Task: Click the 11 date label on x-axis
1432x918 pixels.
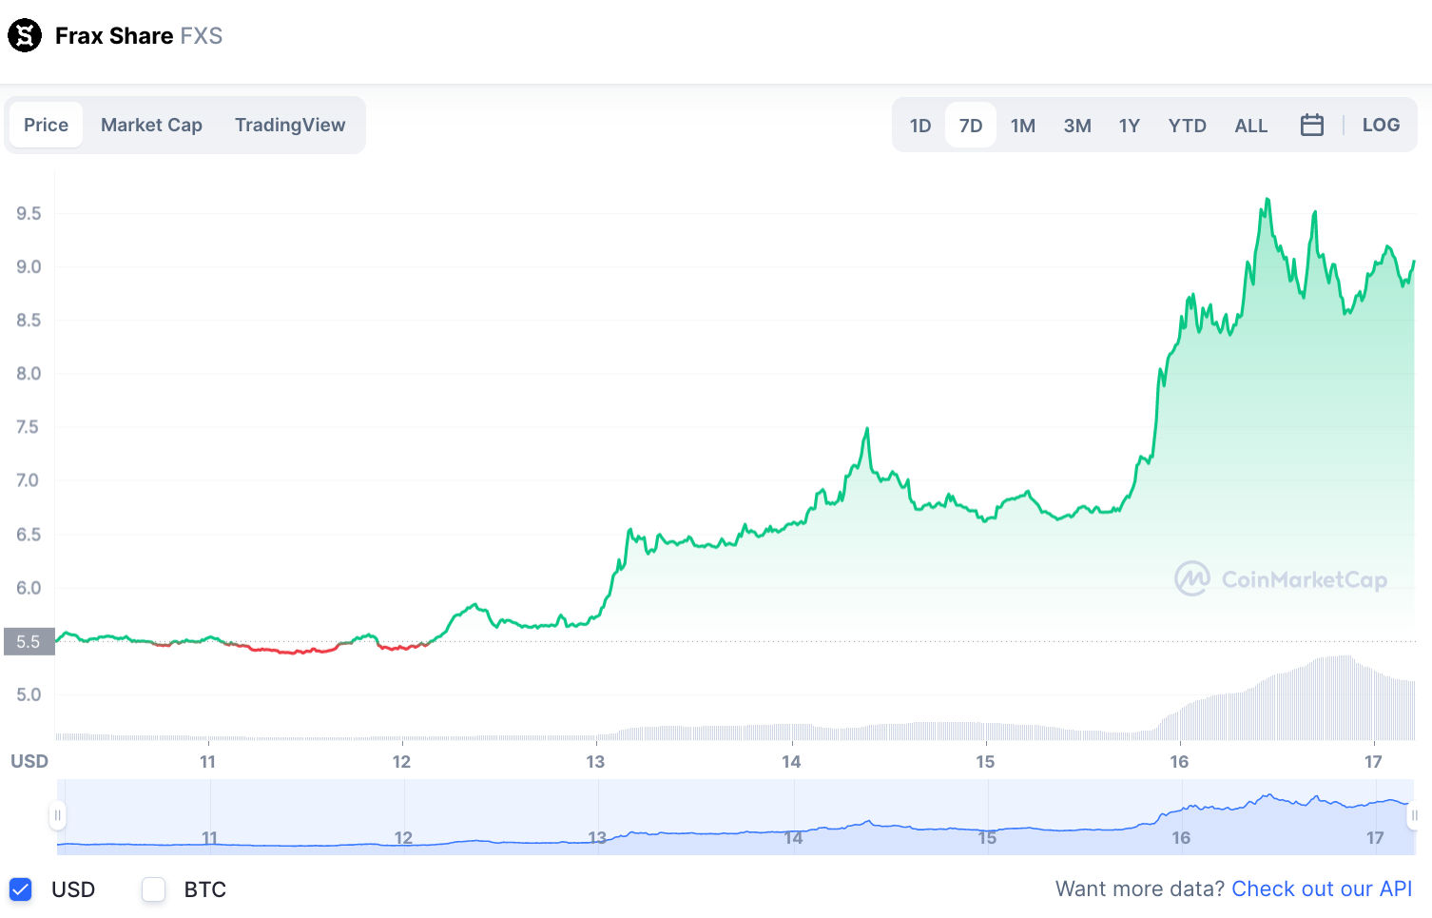Action: pyautogui.click(x=207, y=762)
